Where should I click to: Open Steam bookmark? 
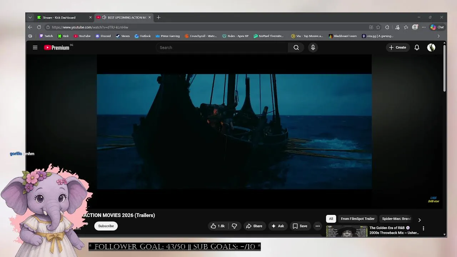point(123,36)
